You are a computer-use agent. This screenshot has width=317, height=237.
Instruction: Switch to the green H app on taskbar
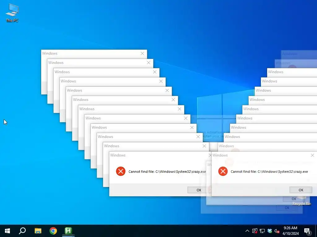pos(68,231)
